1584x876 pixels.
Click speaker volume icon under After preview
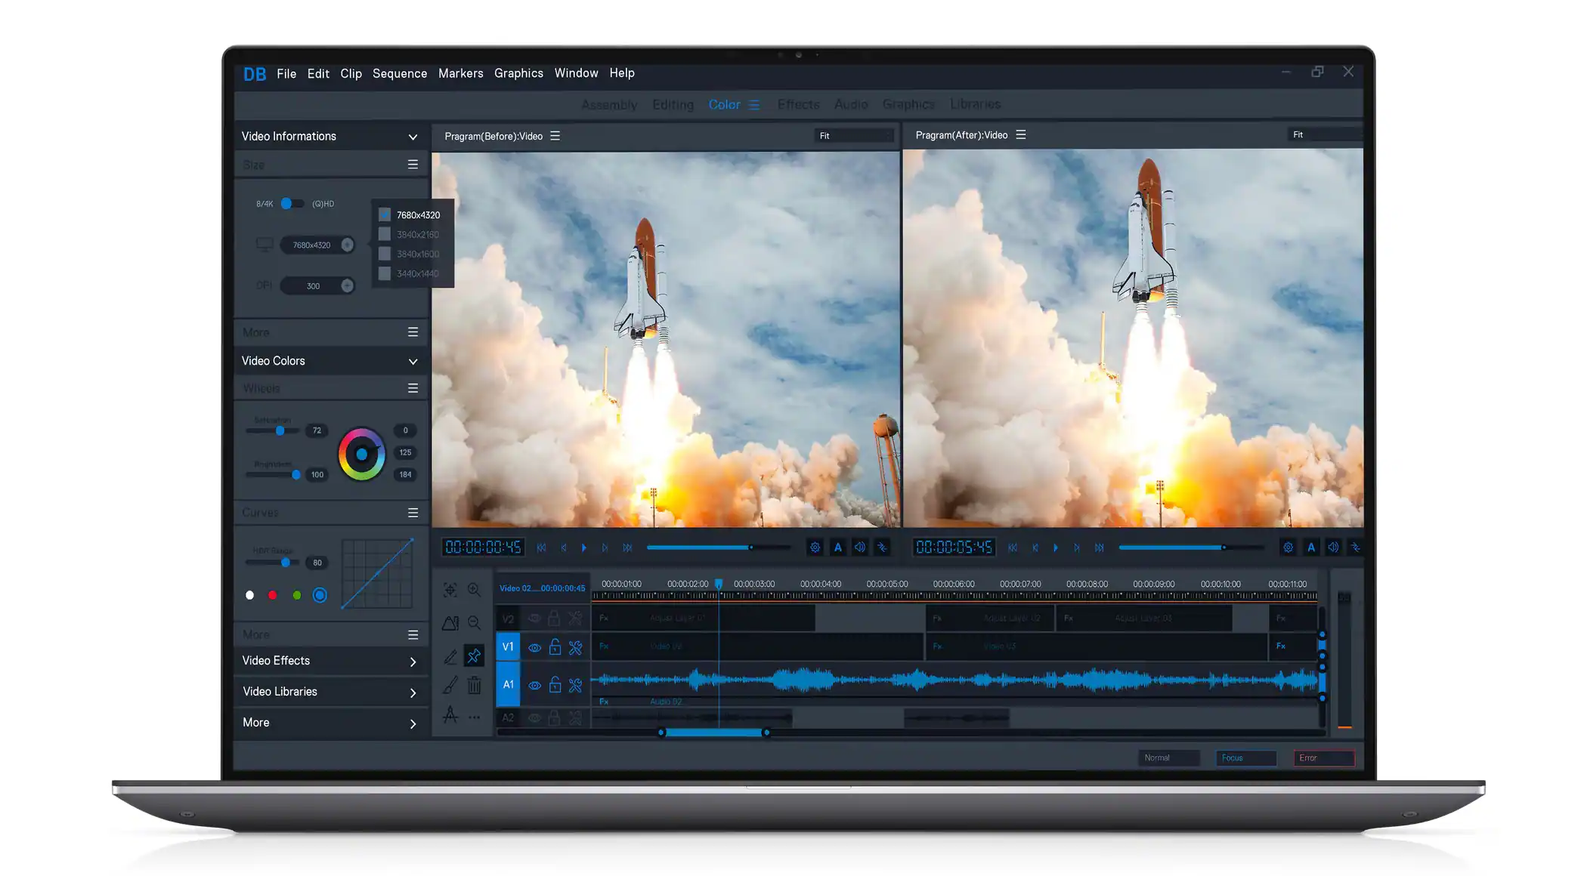(x=1333, y=547)
